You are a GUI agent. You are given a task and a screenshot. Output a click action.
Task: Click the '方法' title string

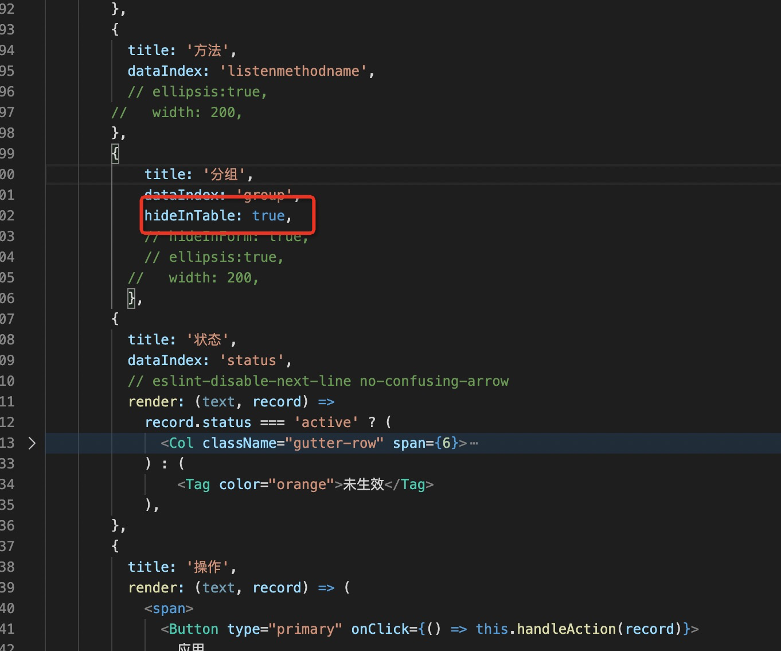click(x=208, y=50)
